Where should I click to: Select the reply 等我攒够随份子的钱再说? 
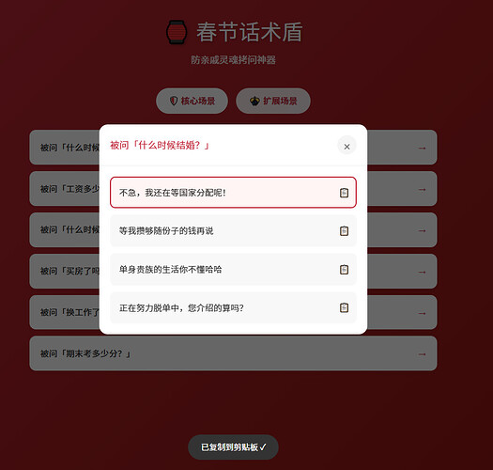pyautogui.click(x=233, y=230)
